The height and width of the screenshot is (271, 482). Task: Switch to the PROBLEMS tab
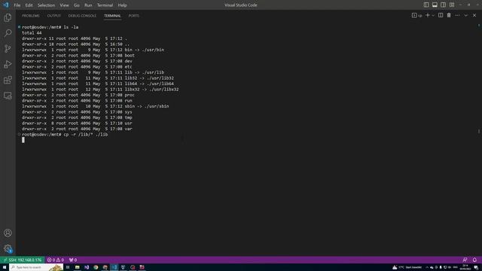tap(31, 16)
